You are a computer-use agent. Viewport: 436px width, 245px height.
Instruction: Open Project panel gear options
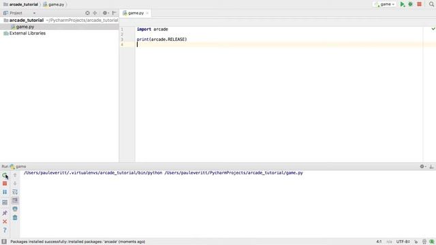(106, 13)
